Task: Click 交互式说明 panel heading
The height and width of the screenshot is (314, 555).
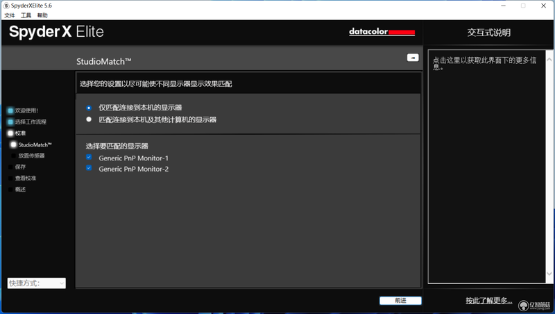Action: [x=489, y=33]
